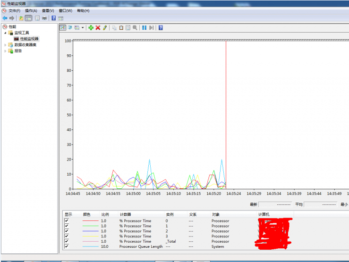Click the green Add counter plus icon

pyautogui.click(x=91, y=28)
